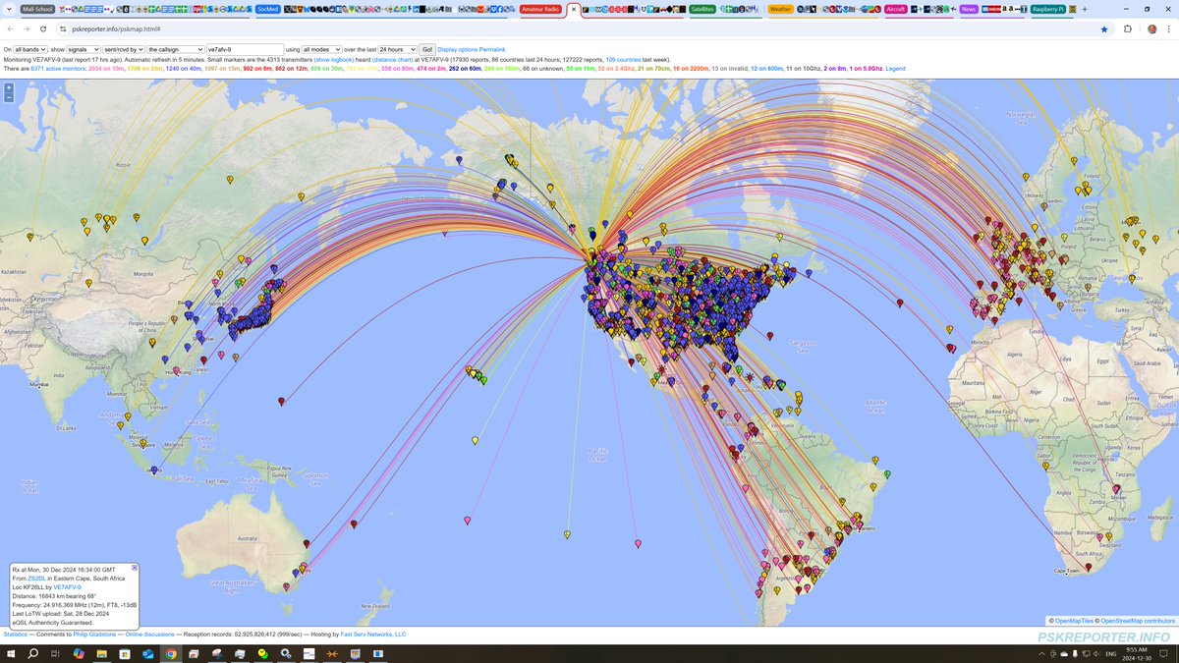This screenshot has width=1179, height=663.
Task: Open File Explorer from taskbar
Action: [102, 653]
